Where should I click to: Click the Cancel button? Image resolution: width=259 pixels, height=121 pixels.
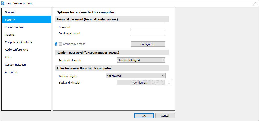(165, 116)
